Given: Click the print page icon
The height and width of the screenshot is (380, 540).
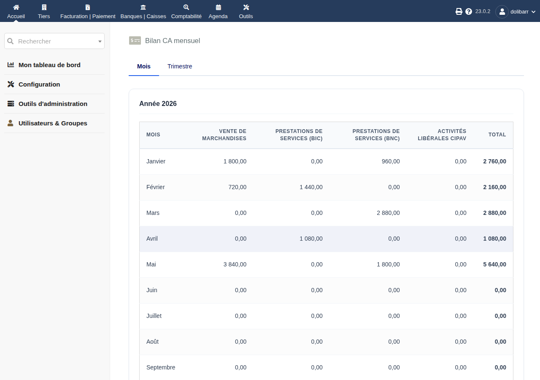Looking at the screenshot, I should coord(459,11).
